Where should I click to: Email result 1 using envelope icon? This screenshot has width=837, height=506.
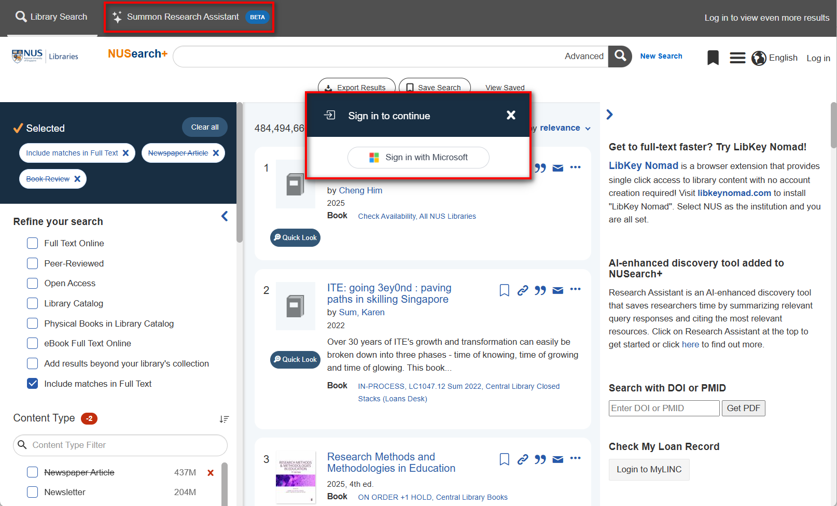click(558, 168)
